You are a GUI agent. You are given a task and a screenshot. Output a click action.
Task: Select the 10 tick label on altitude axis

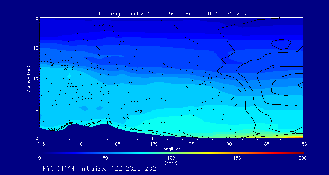pos(36,79)
